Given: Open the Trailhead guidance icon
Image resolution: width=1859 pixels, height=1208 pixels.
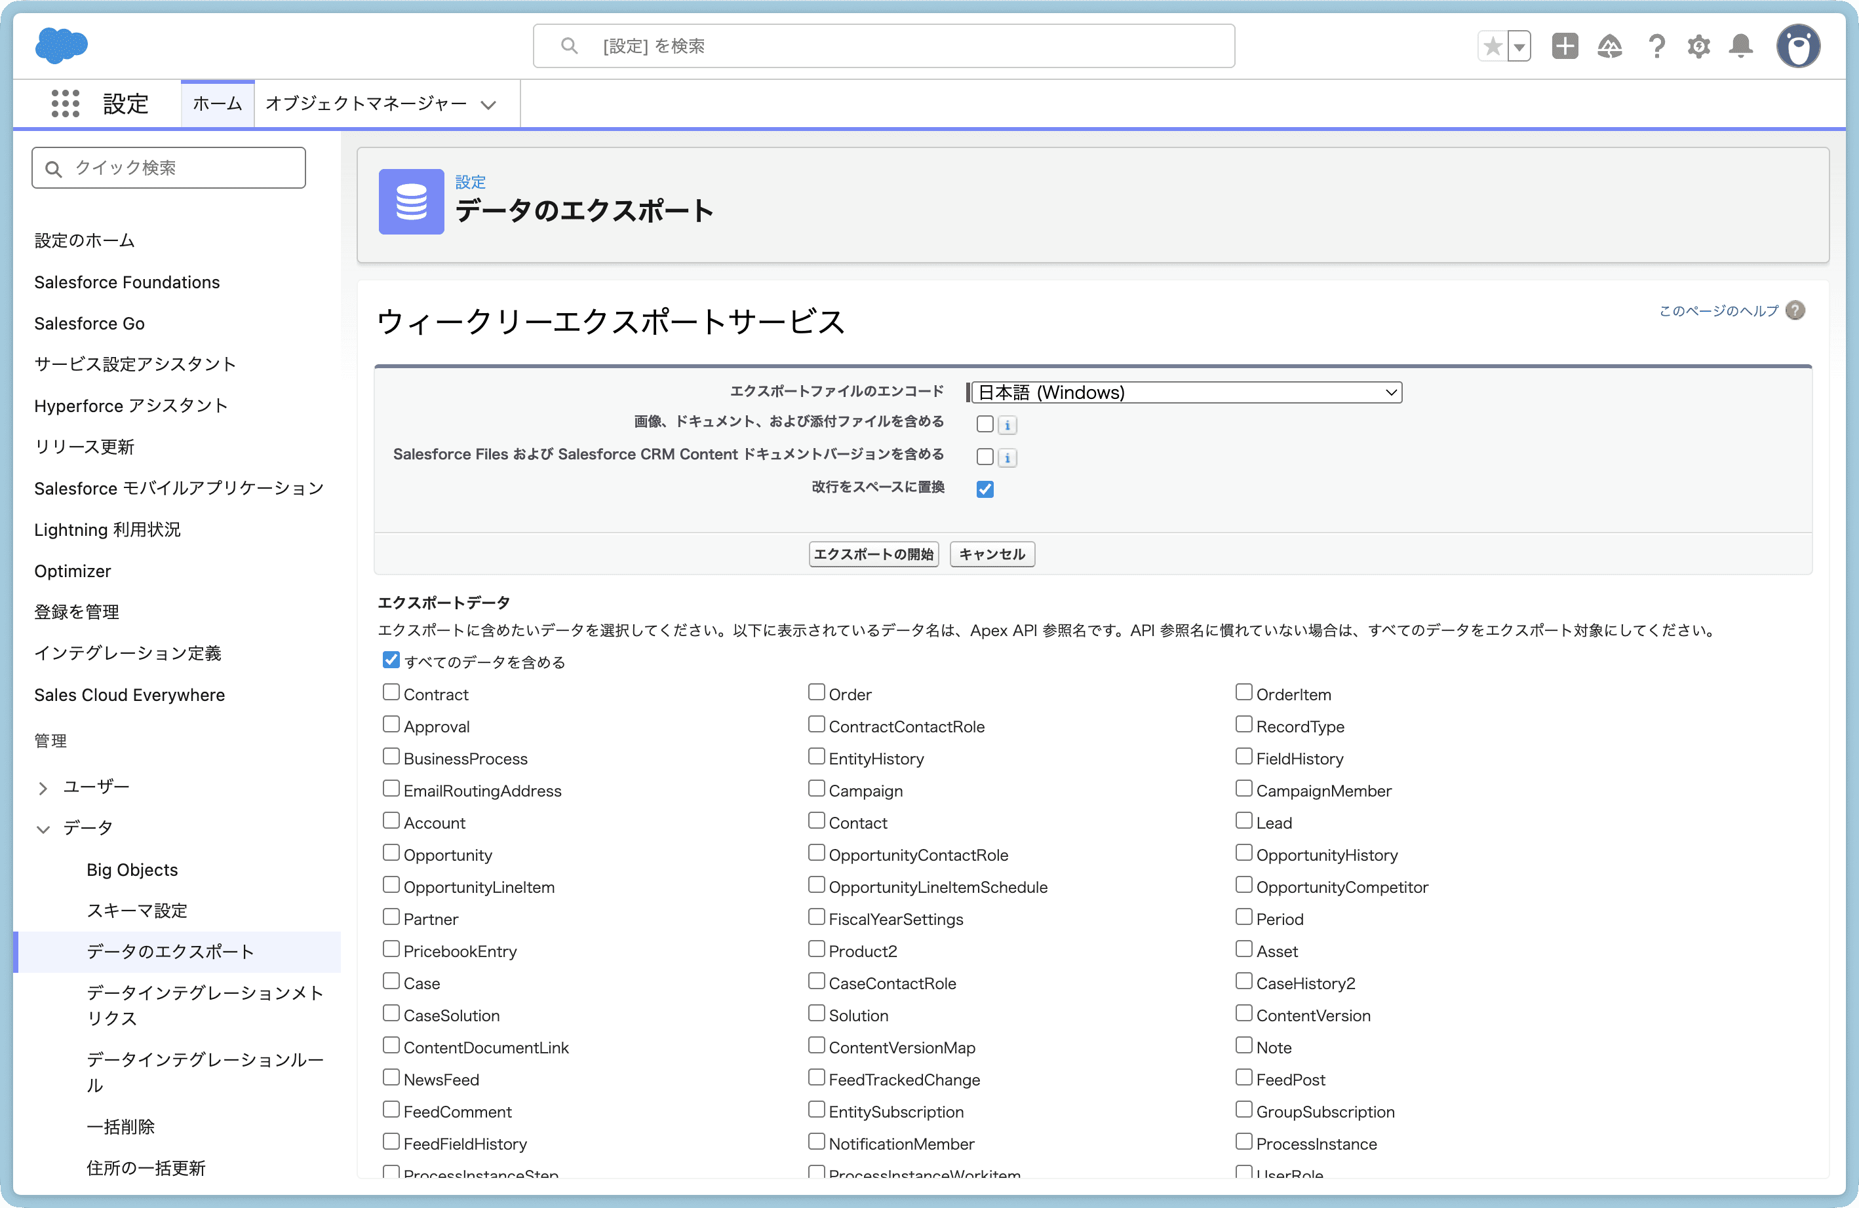Looking at the screenshot, I should tap(1610, 46).
